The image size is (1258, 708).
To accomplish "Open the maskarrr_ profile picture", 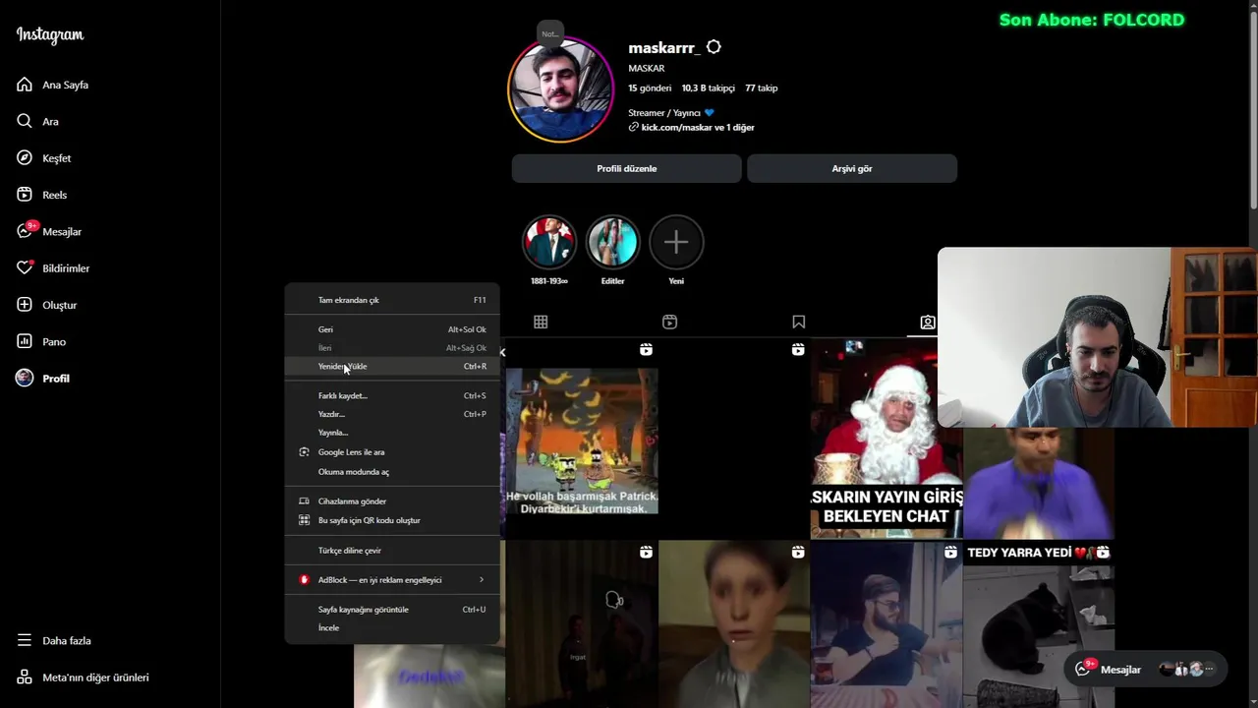I will [x=560, y=89].
